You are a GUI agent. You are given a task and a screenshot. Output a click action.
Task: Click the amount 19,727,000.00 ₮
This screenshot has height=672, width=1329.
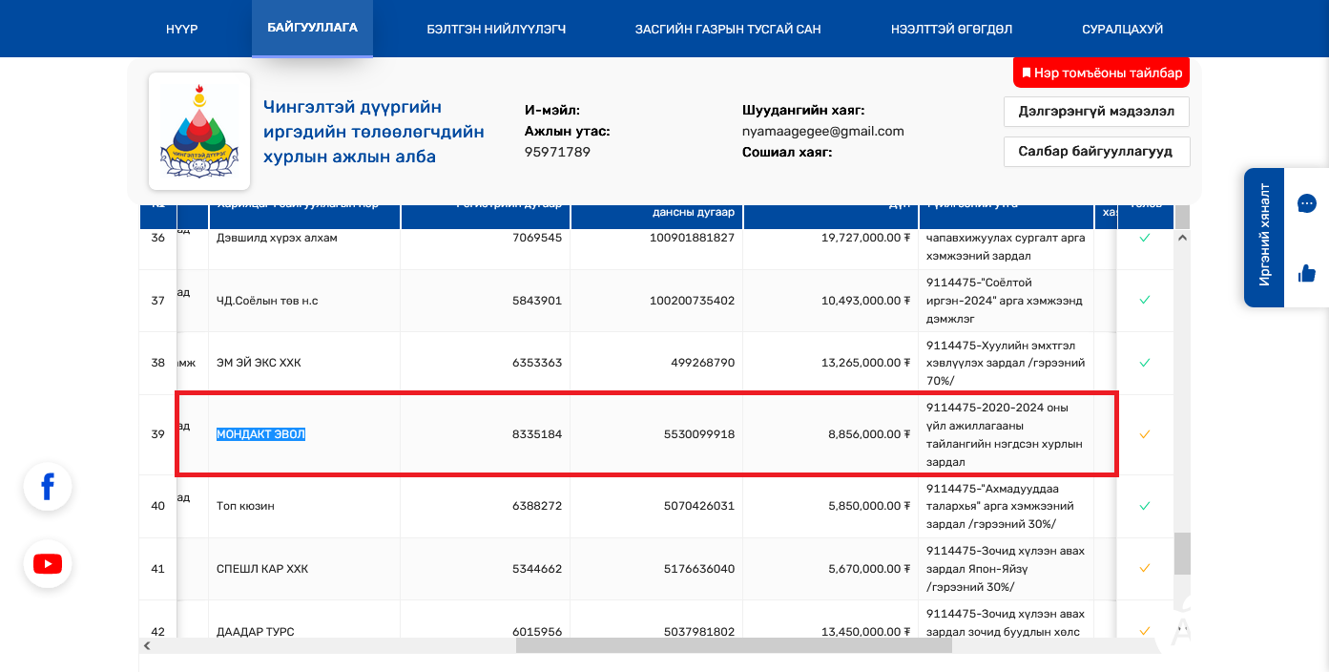tap(865, 238)
